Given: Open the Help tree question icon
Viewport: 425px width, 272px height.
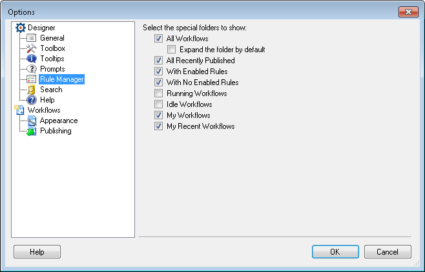Looking at the screenshot, I should point(32,100).
